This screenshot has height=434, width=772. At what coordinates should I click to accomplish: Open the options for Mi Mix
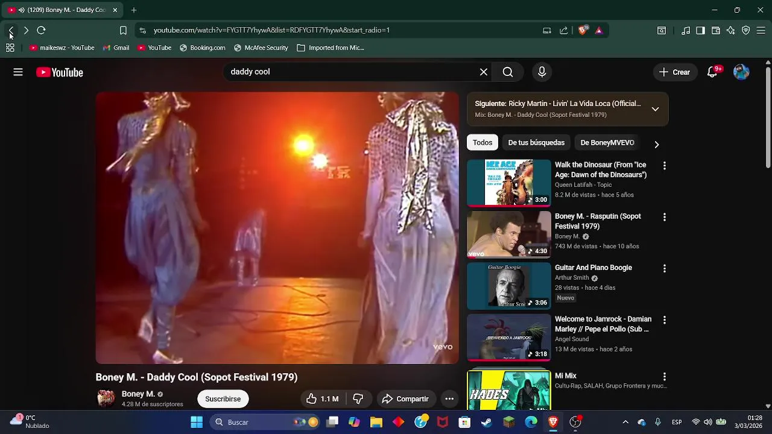pyautogui.click(x=665, y=377)
